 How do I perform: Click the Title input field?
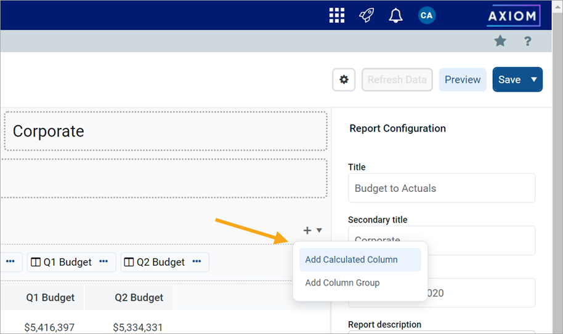441,188
